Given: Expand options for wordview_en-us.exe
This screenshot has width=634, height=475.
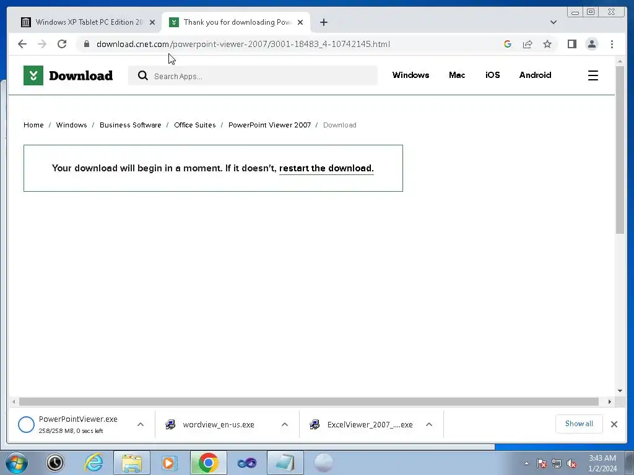Looking at the screenshot, I should pos(285,424).
